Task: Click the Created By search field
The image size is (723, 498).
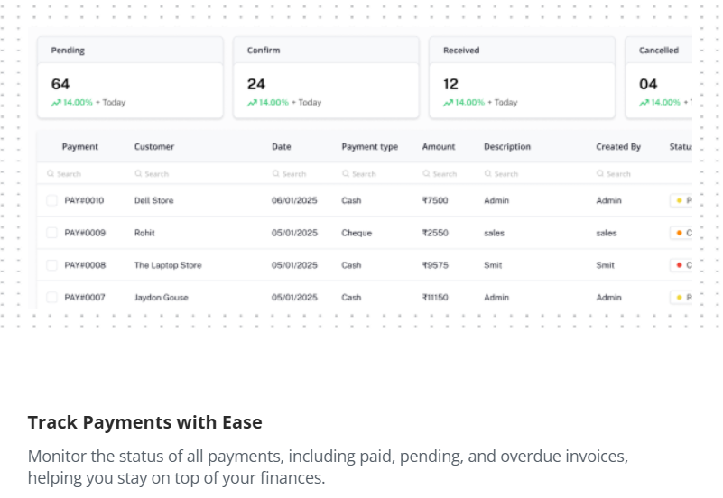Action: click(x=618, y=174)
